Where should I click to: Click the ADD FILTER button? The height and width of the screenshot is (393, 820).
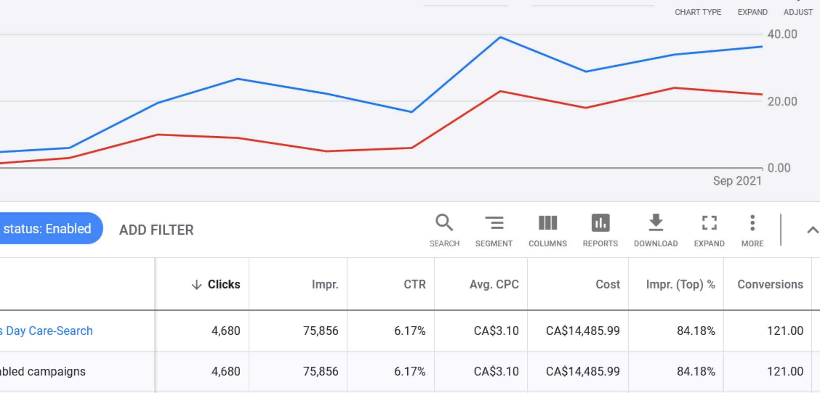tap(156, 230)
